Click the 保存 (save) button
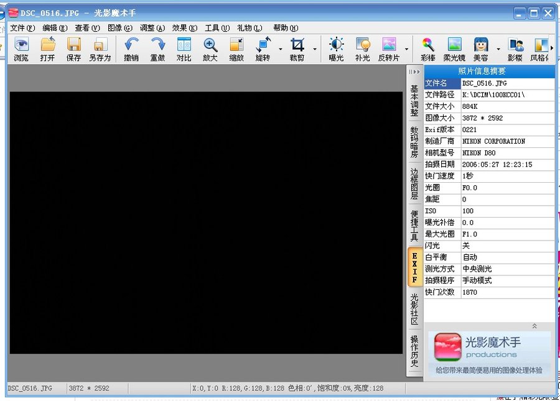 pos(74,48)
